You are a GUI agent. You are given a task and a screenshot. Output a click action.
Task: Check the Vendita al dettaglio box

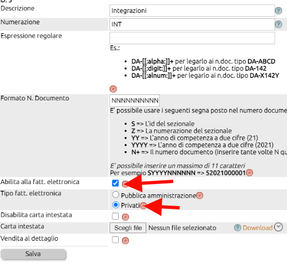click(115, 240)
